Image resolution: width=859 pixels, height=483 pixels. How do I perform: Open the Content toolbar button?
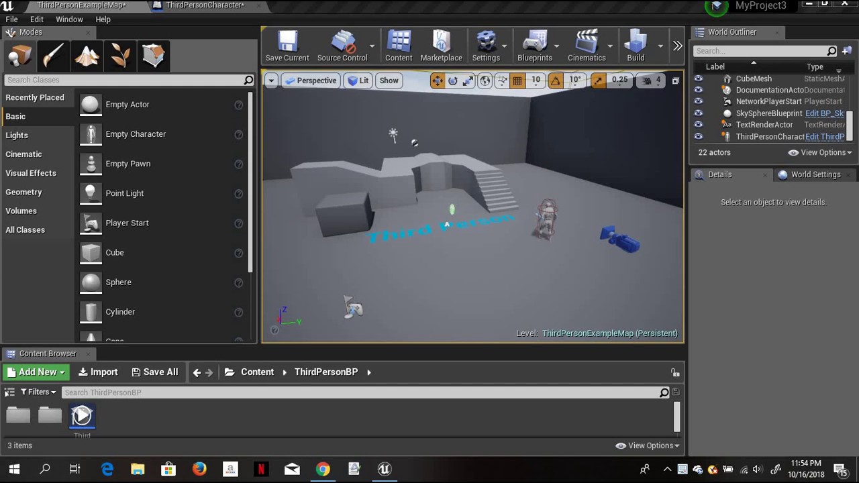click(x=399, y=46)
